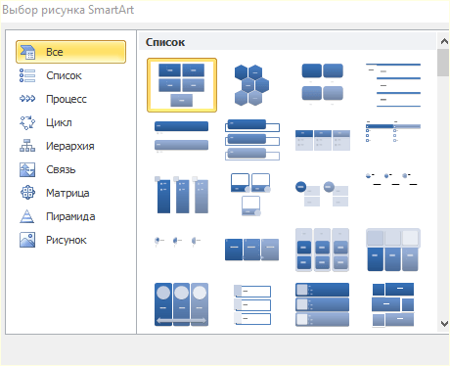Select the "Все" category

pos(70,52)
